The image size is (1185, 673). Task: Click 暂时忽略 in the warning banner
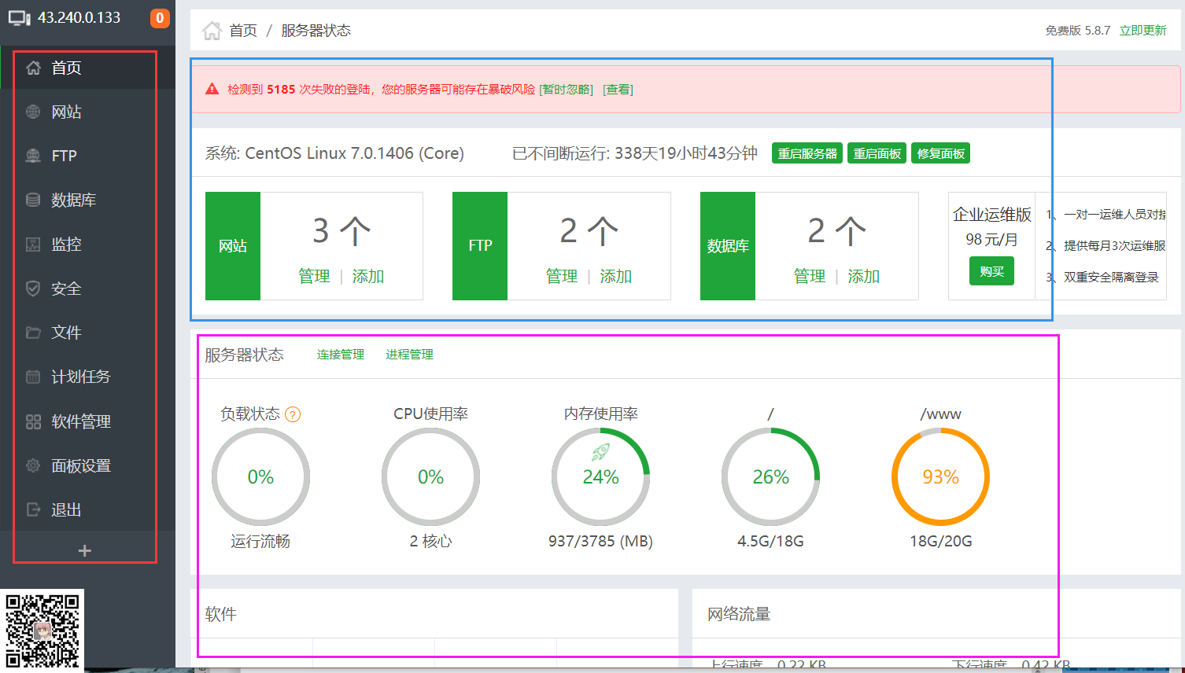pyautogui.click(x=566, y=90)
